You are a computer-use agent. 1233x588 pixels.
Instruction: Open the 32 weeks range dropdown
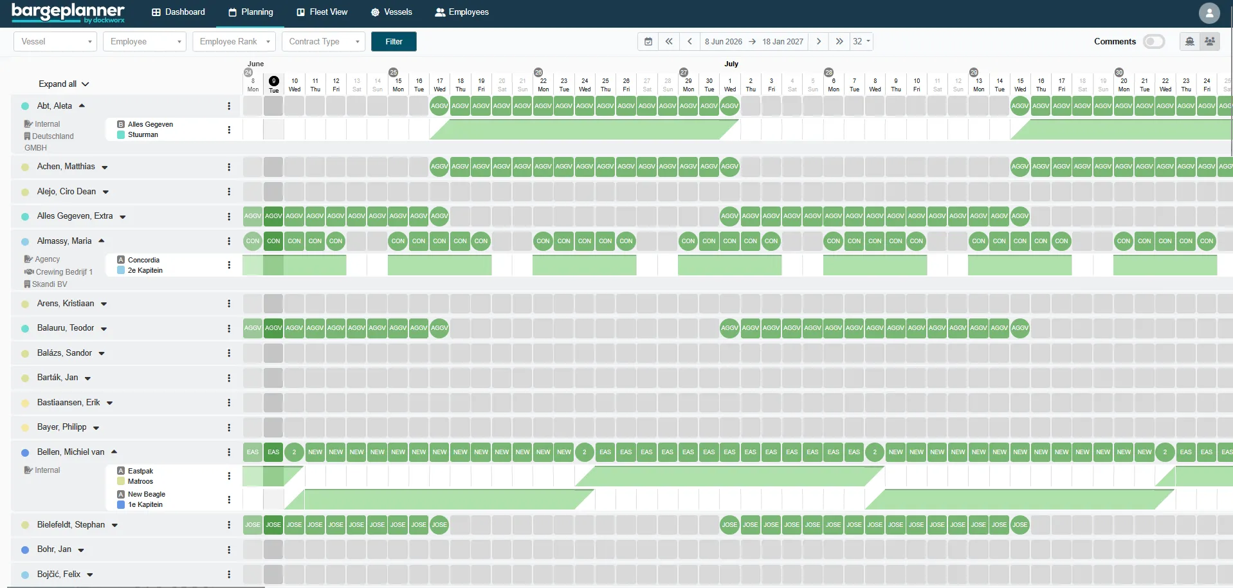click(861, 41)
